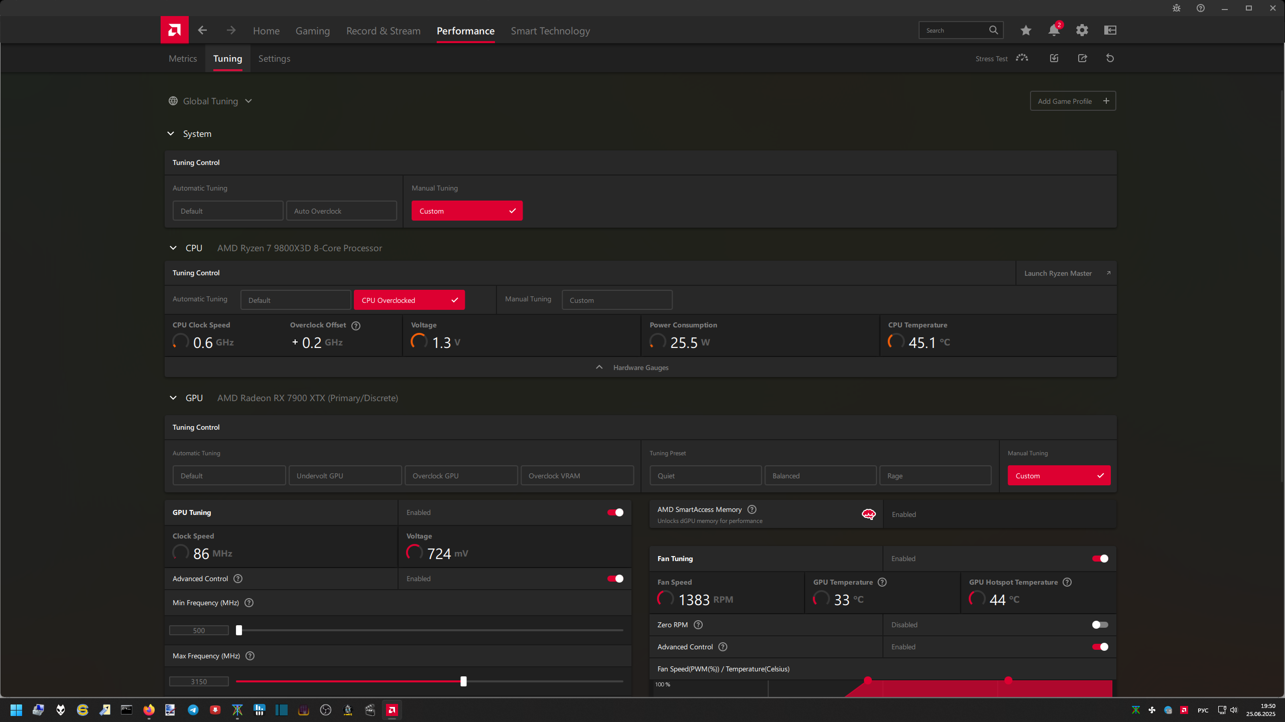
Task: Turn off the Fan Tuning toggle
Action: click(x=1100, y=559)
